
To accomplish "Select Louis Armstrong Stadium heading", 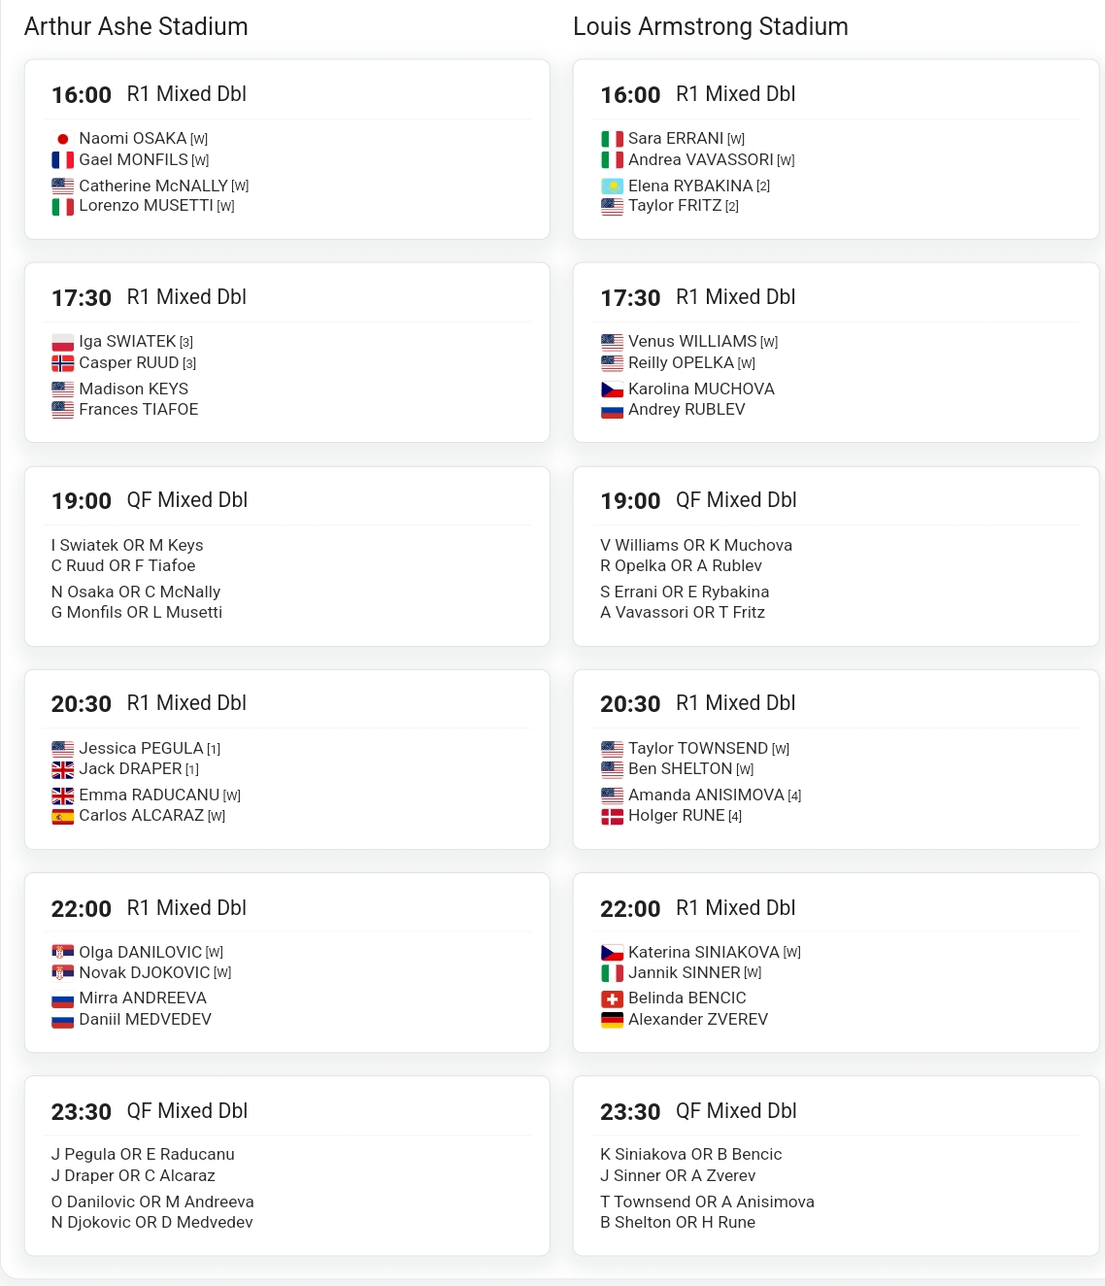I will 711,27.
